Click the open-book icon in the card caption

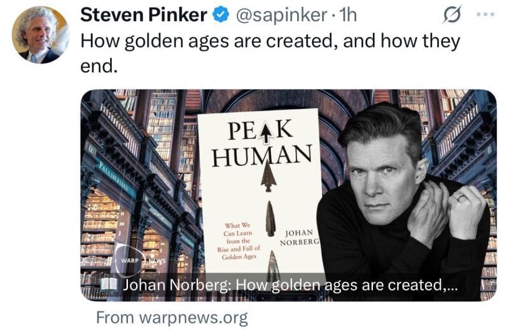(108, 285)
